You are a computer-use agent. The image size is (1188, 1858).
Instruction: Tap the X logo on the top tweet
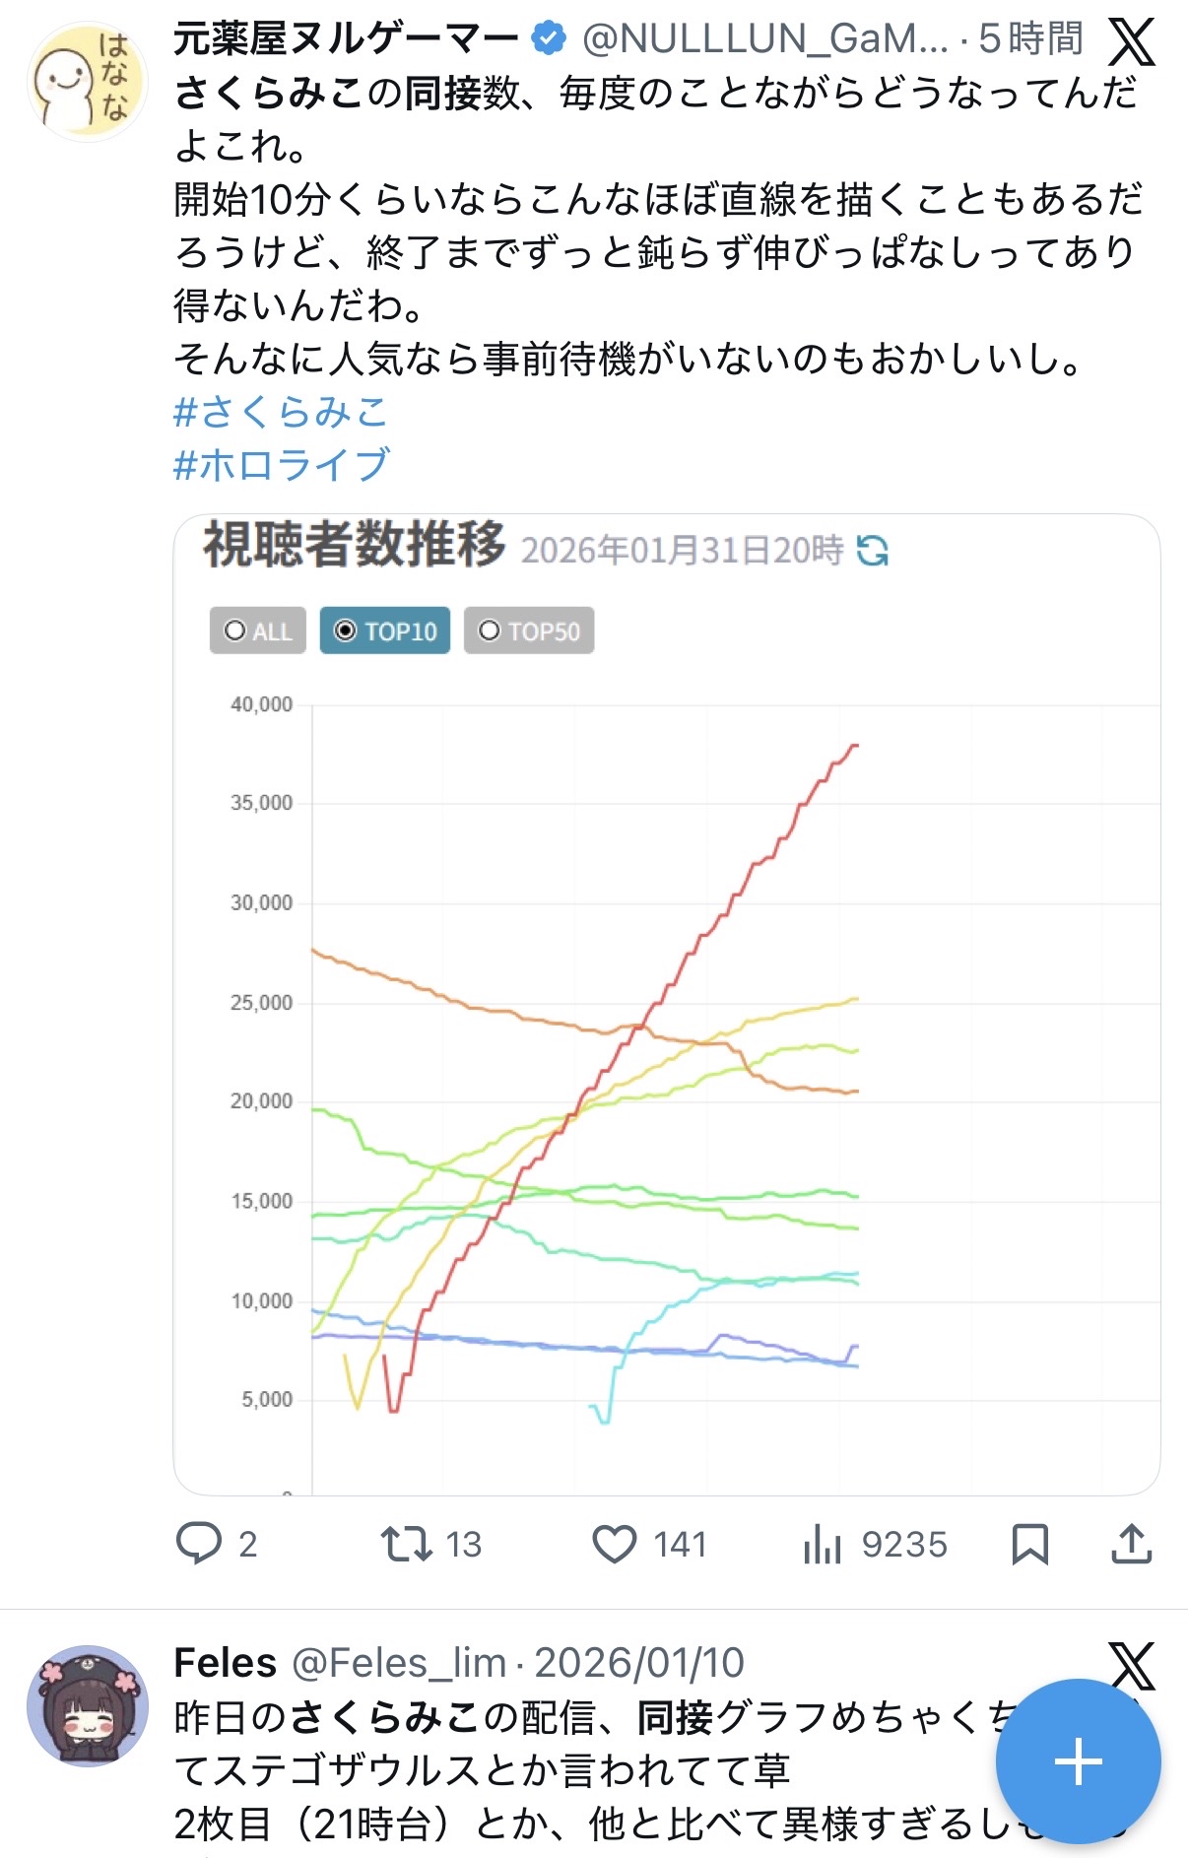click(1132, 41)
